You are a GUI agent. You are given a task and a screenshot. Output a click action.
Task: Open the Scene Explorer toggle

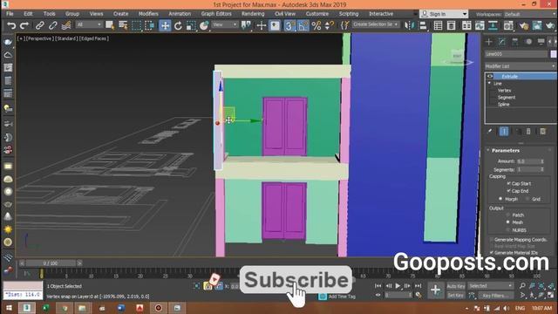point(438,25)
